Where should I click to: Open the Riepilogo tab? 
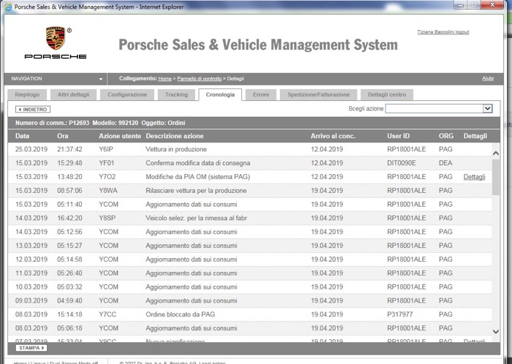(x=27, y=94)
